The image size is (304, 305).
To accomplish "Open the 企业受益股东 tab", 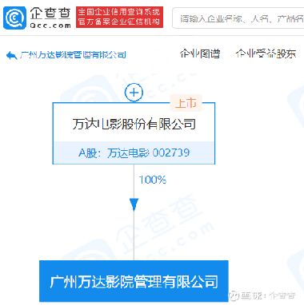I will [266, 53].
